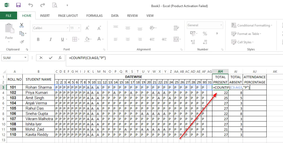283x143 pixels.
Task: Toggle Bold formatting
Action: [38, 39]
